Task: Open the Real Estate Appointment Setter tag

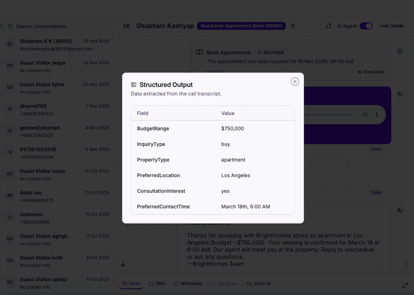Action: pos(241,26)
